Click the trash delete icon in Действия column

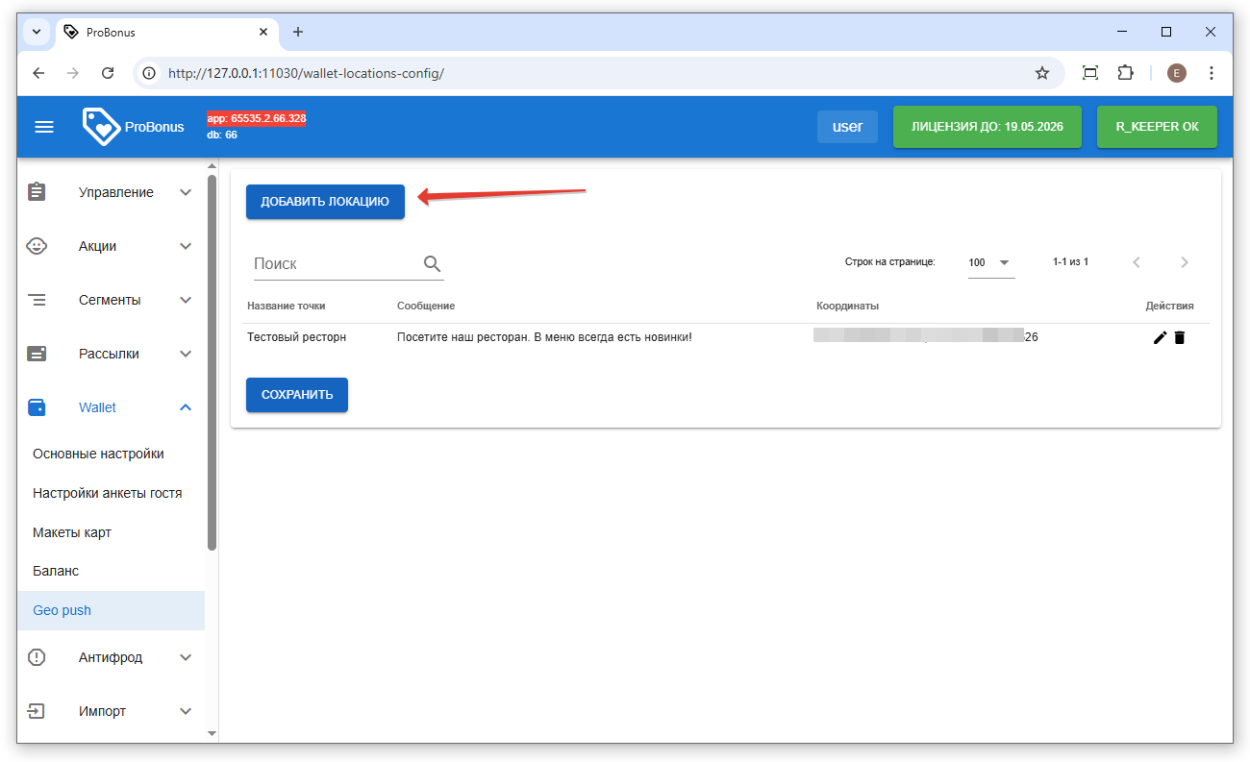(x=1180, y=337)
